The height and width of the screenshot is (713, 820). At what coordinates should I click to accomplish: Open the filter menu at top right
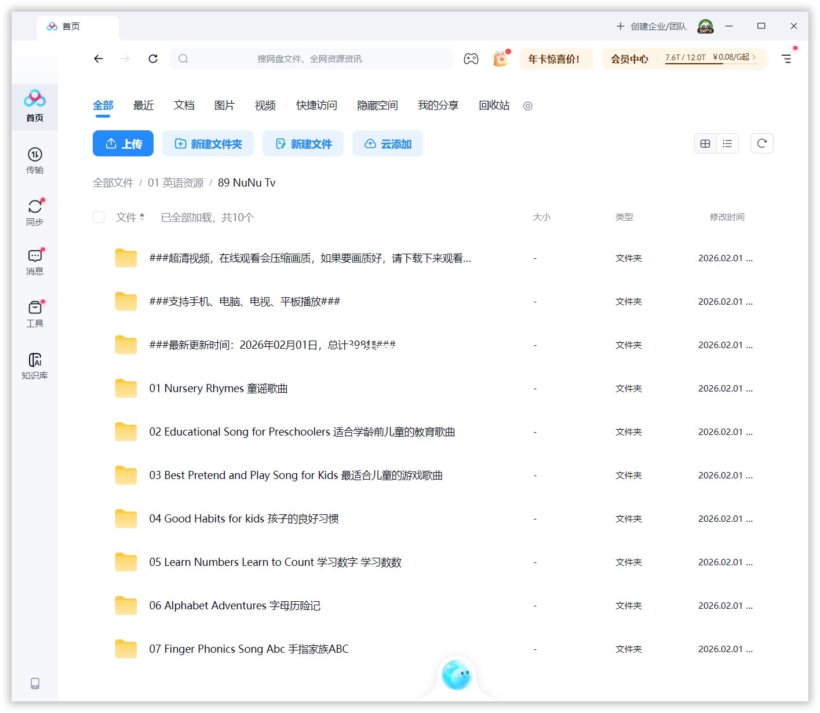(786, 58)
